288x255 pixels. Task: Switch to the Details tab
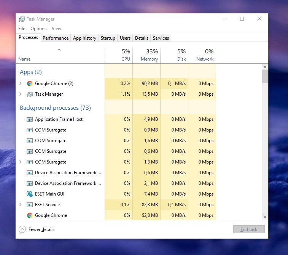coord(142,38)
